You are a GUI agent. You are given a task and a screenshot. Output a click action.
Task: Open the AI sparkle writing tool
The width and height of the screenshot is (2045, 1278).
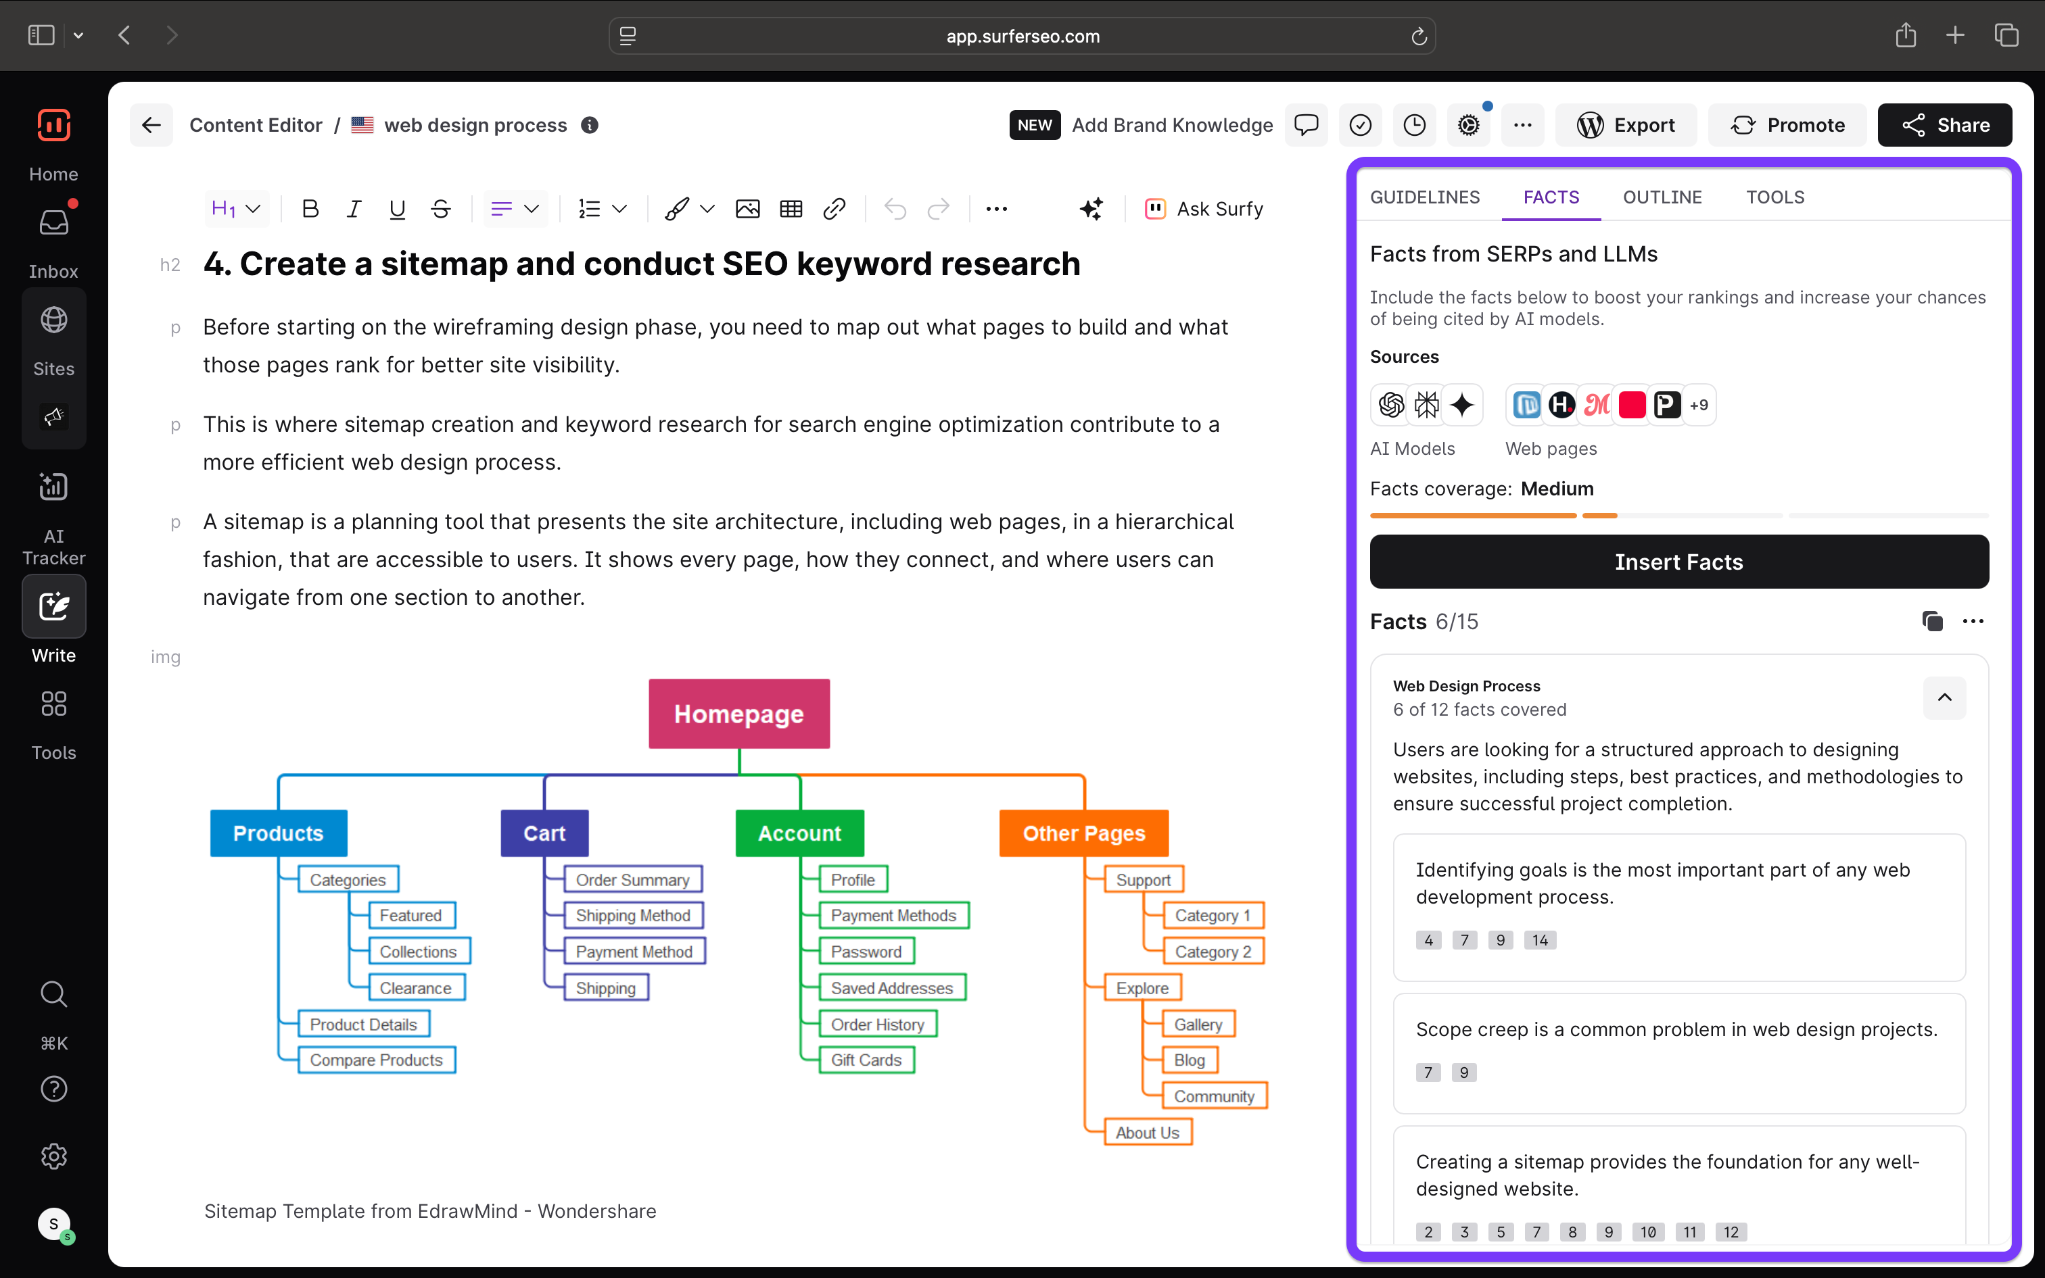coord(1091,209)
